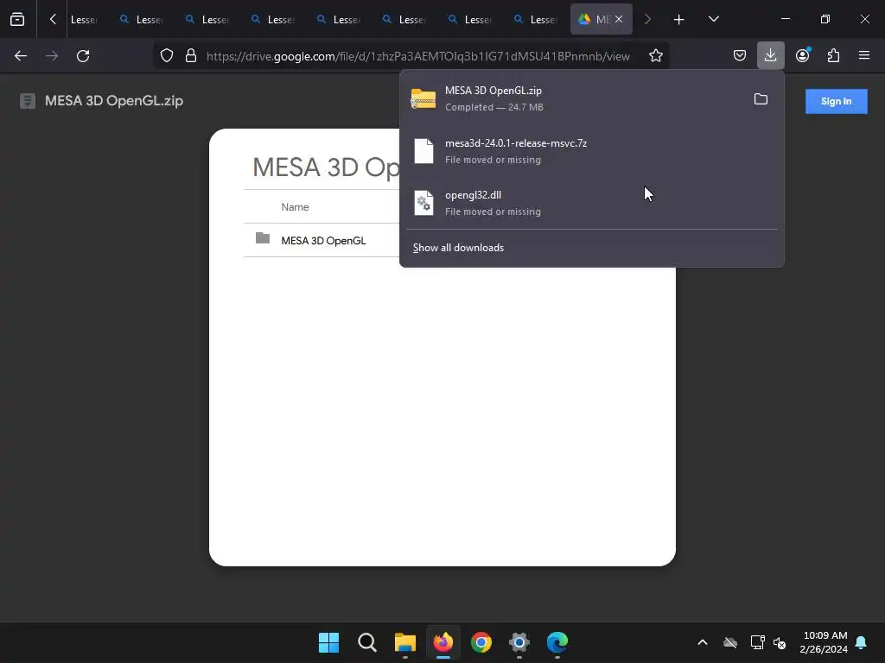Select mesa3d-24.0.1-release-msvc.7z download entry
The width and height of the screenshot is (885, 663).
pyautogui.click(x=591, y=151)
